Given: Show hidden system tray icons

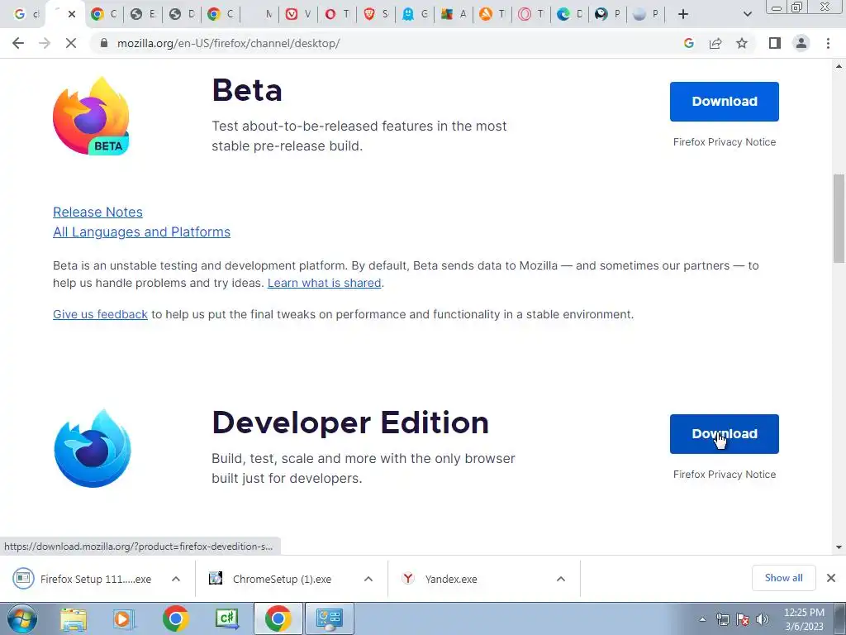Looking at the screenshot, I should click(702, 619).
